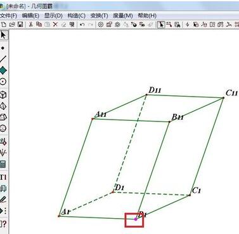239x234 pixels.
Task: Select the pen drawing tool
Action: tap(3, 200)
